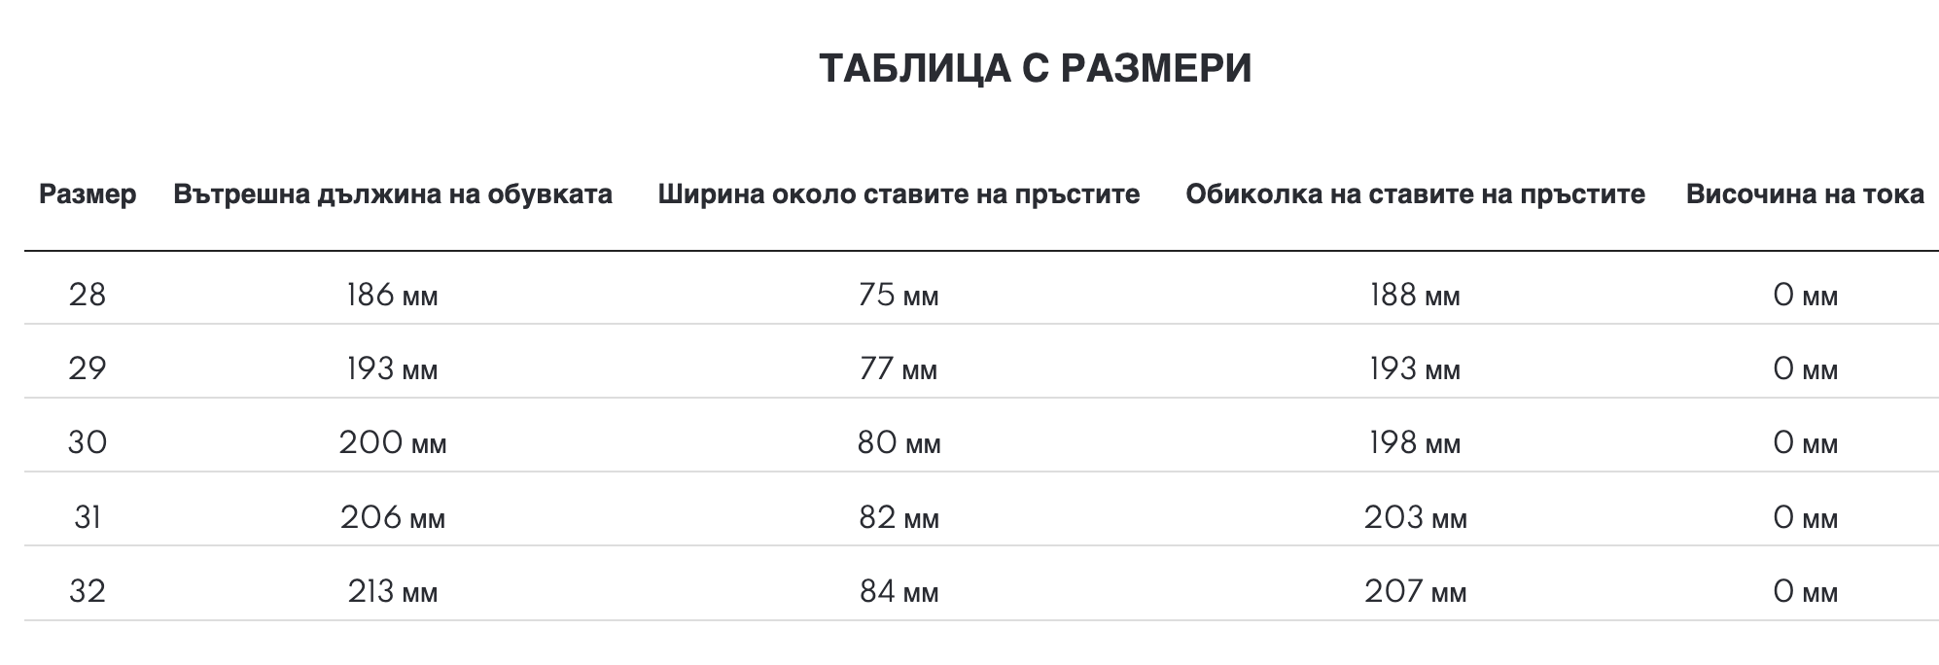The height and width of the screenshot is (665, 1939).
Task: Click the 206 мм inner length cell
Action: 393,517
